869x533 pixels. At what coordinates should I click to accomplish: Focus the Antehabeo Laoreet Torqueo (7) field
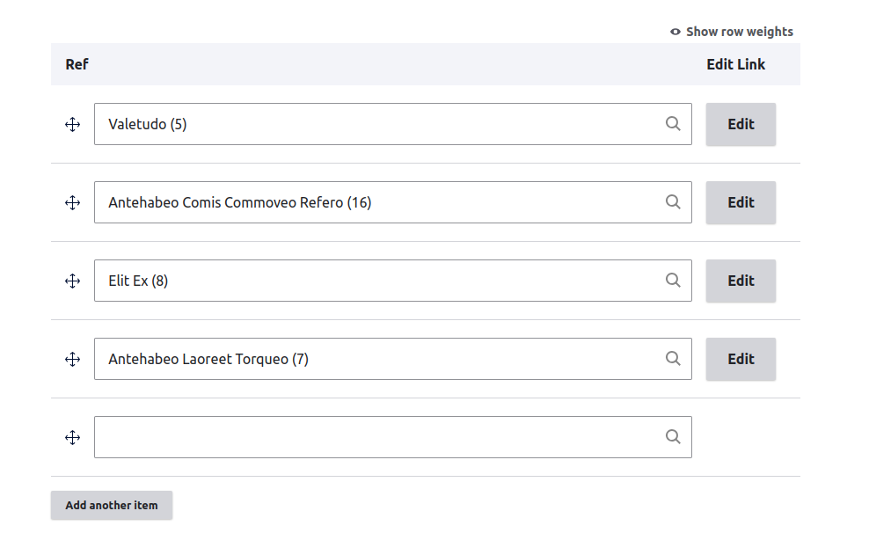378,359
